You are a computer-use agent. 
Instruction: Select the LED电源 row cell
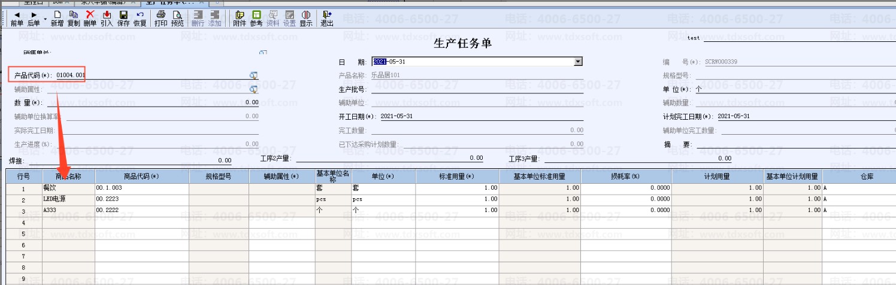click(69, 199)
